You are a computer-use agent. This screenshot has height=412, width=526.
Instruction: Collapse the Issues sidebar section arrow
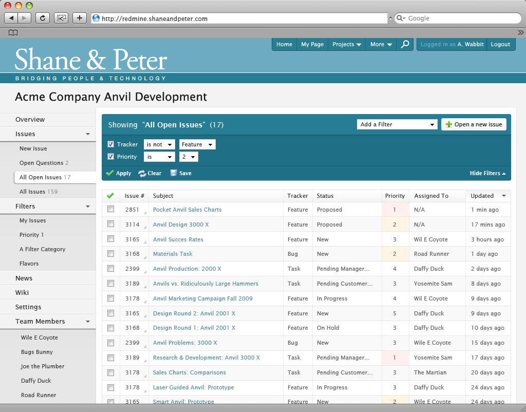click(x=88, y=134)
